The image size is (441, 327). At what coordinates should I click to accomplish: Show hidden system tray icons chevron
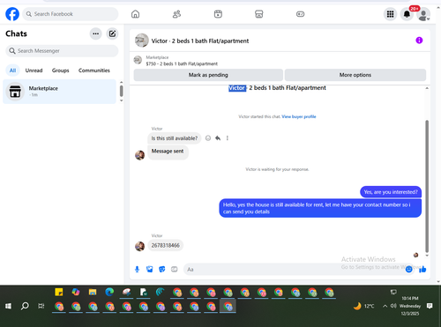coord(385,306)
